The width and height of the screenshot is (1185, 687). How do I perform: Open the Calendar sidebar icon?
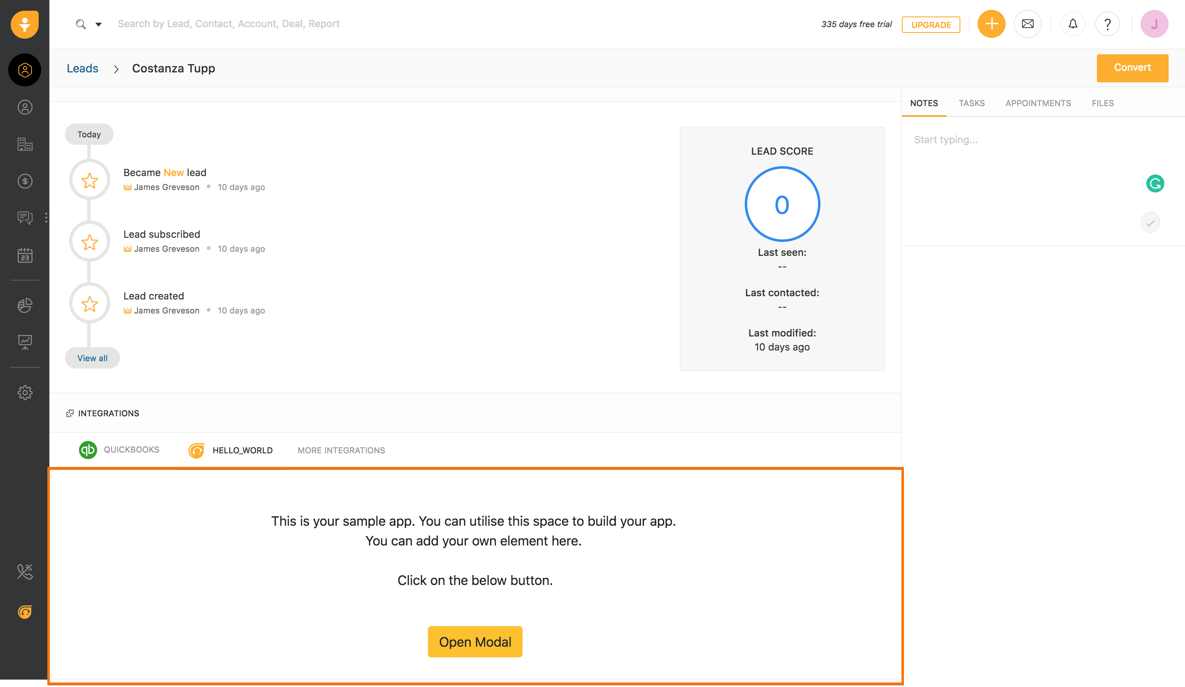pos(25,255)
